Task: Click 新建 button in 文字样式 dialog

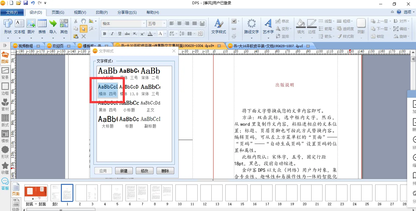Action: click(x=124, y=171)
